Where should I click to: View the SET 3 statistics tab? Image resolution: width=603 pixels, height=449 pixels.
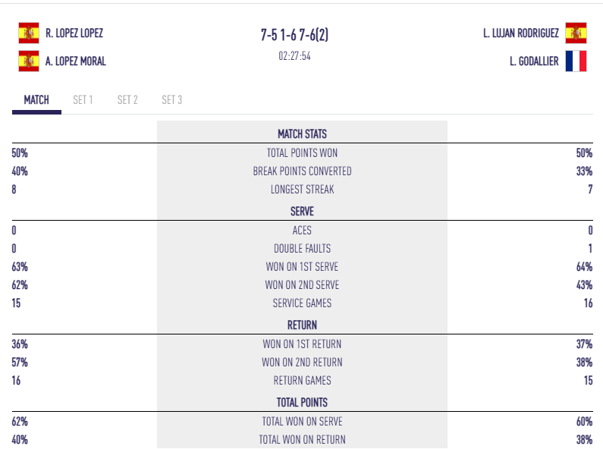tap(172, 100)
